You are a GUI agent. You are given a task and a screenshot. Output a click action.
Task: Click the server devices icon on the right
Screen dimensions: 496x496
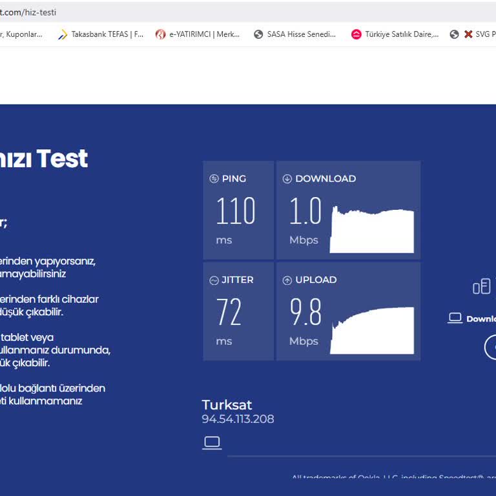coord(482,286)
